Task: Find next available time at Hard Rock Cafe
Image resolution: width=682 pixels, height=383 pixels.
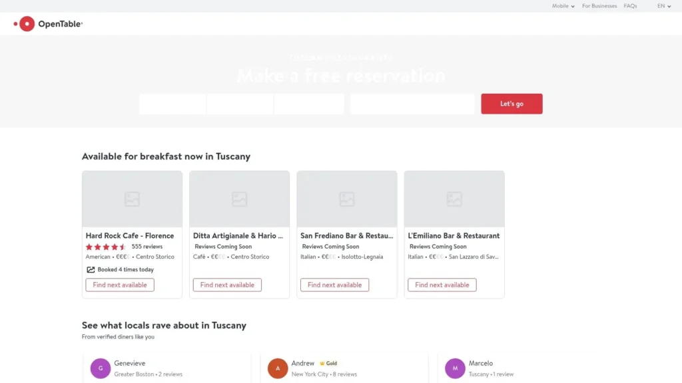Action: point(120,285)
